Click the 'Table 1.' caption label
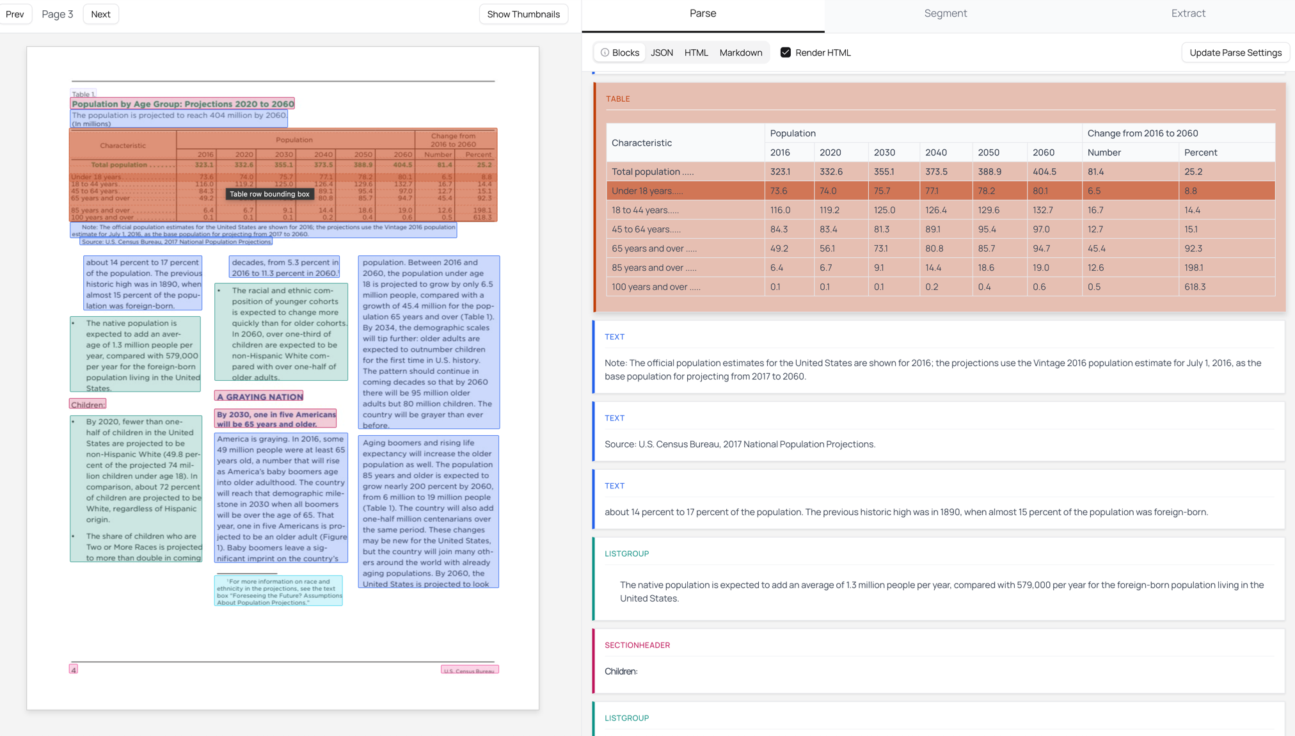The height and width of the screenshot is (736, 1295). (x=83, y=94)
